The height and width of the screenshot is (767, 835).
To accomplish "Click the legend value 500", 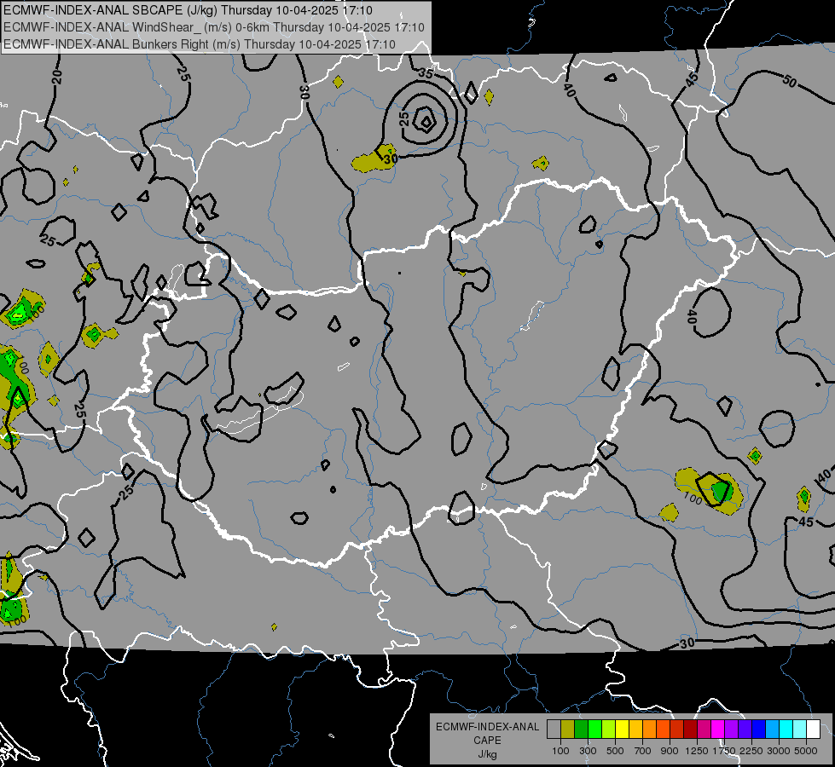I will tap(615, 751).
